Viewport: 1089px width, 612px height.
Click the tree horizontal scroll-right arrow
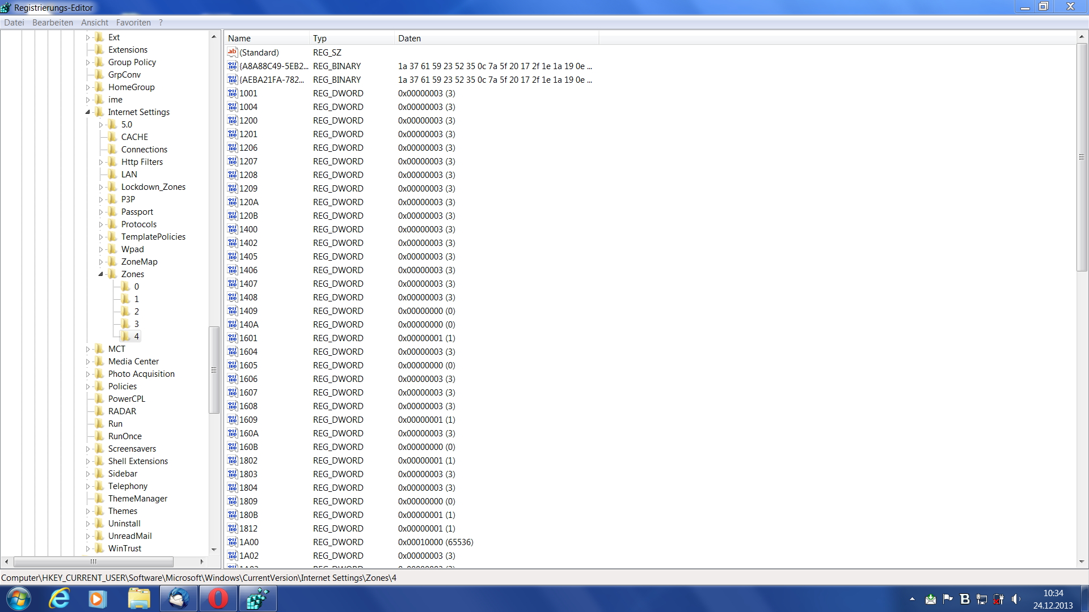[202, 562]
